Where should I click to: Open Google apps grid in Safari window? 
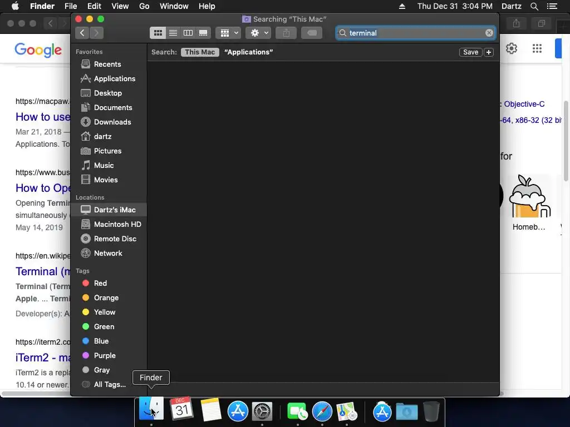point(537,48)
